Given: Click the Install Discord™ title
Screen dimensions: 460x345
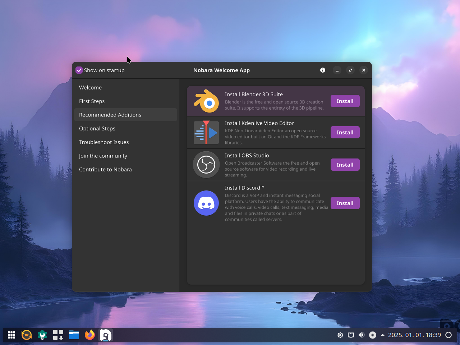Looking at the screenshot, I should [x=244, y=188].
